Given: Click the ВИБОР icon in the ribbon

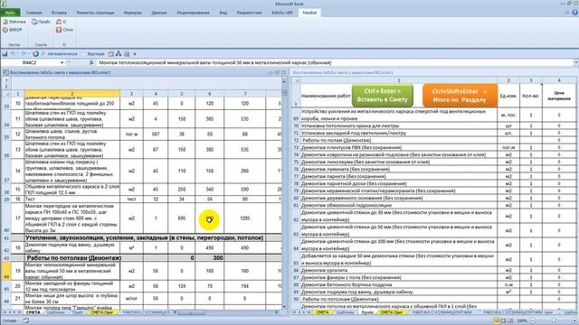Looking at the screenshot, I should 5,30.
